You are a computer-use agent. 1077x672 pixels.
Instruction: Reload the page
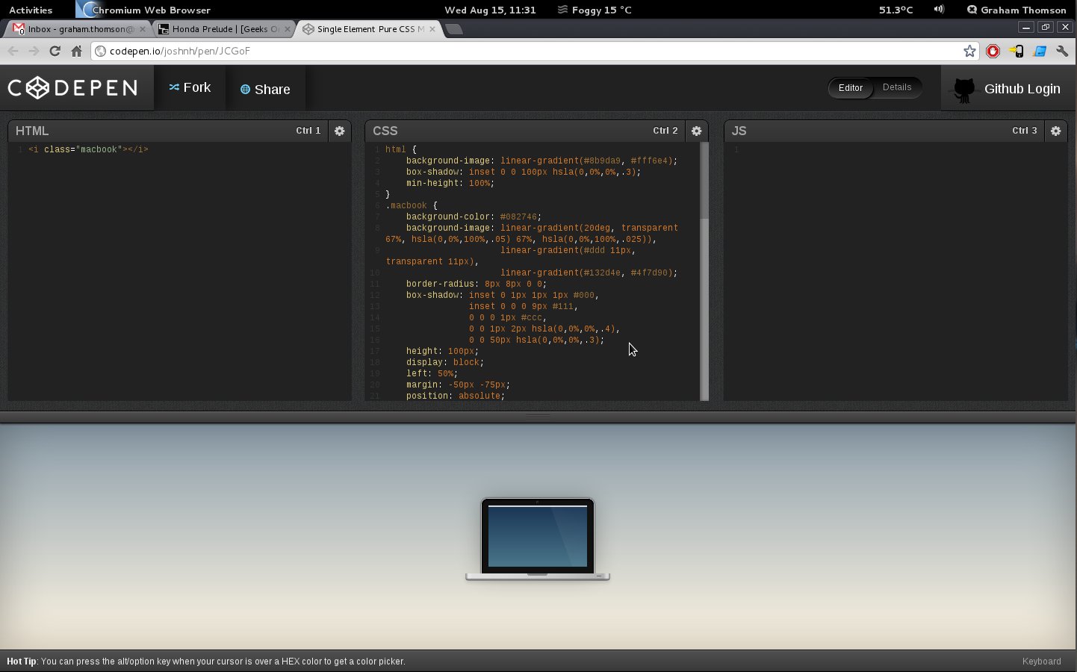pos(55,51)
